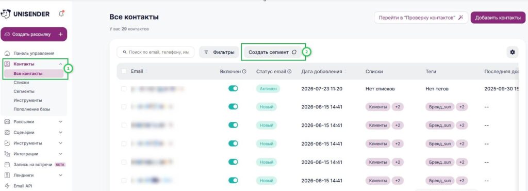This screenshot has width=528, height=191.
Task: Check the box for the Активен contact row
Action: (x=124, y=89)
